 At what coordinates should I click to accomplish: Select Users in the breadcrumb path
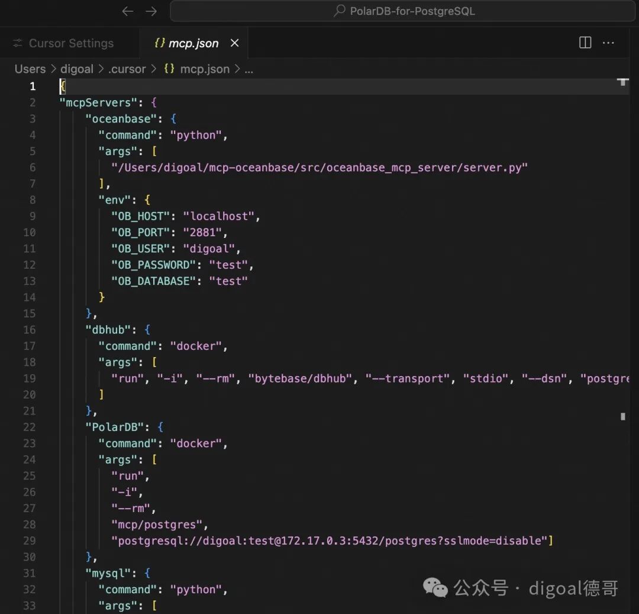(x=30, y=69)
